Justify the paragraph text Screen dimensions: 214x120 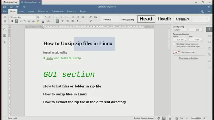coord(73,21)
